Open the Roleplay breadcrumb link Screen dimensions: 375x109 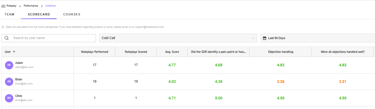[x=11, y=6]
